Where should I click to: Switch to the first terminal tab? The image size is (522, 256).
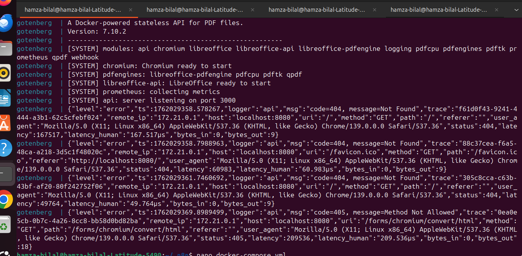point(73,10)
